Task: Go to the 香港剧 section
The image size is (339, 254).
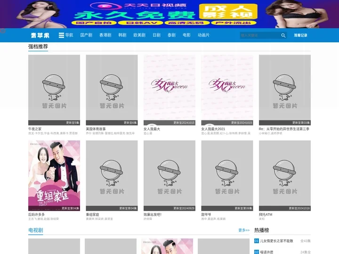Action: click(105, 35)
